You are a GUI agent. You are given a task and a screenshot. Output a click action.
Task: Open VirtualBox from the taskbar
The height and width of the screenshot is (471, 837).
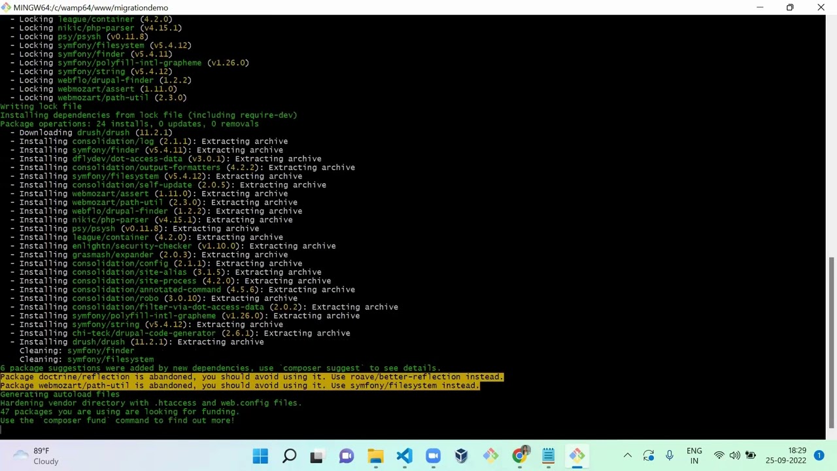pyautogui.click(x=462, y=456)
